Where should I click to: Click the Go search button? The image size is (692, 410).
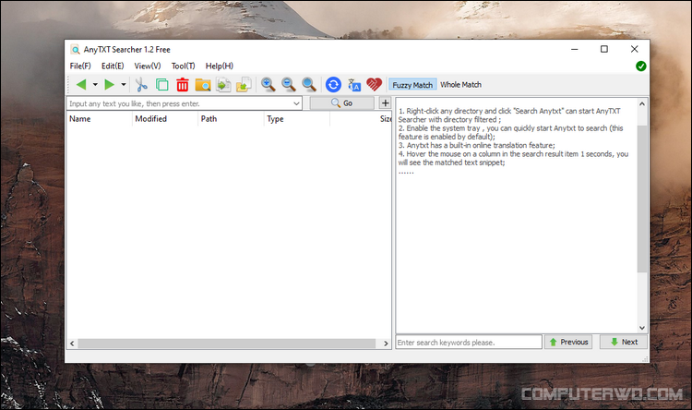[341, 102]
